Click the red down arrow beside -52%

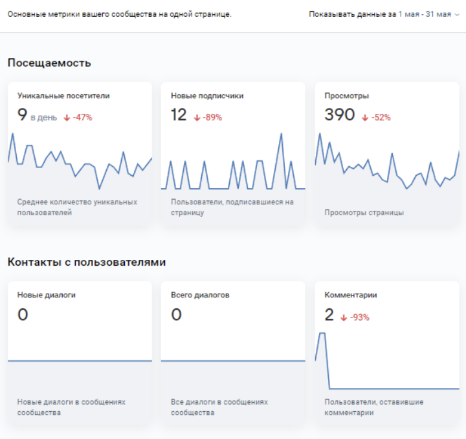pyautogui.click(x=365, y=118)
